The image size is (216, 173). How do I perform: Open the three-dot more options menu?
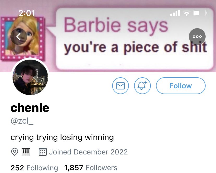tap(197, 37)
